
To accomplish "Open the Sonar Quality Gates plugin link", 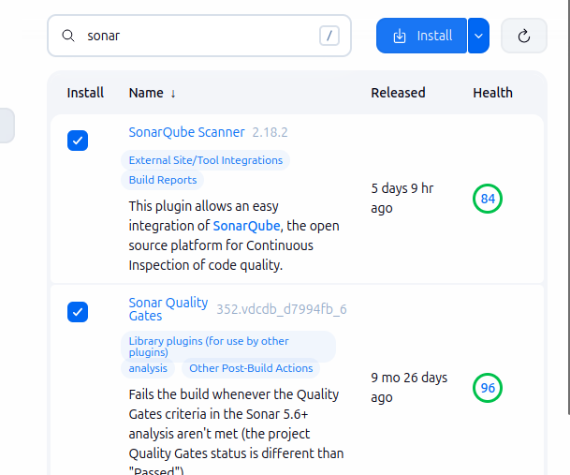I will point(168,309).
